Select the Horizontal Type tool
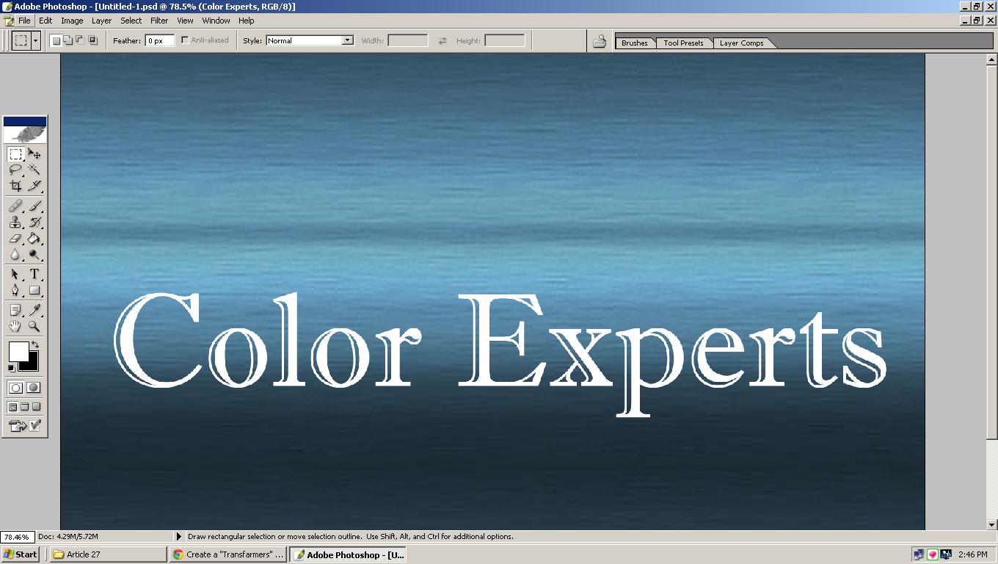 (x=34, y=273)
